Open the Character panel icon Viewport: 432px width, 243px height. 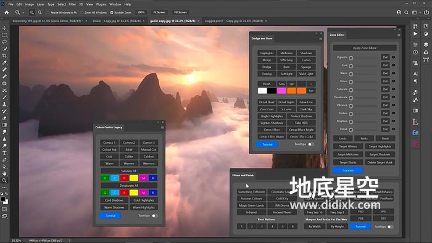(415, 74)
